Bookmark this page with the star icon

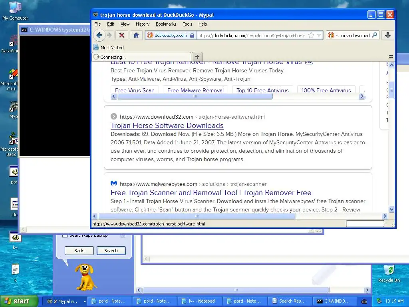point(311,35)
